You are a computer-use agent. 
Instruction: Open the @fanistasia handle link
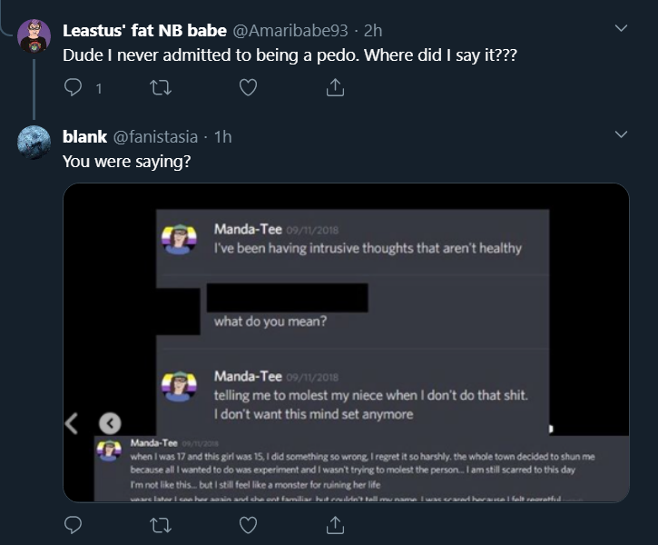154,136
